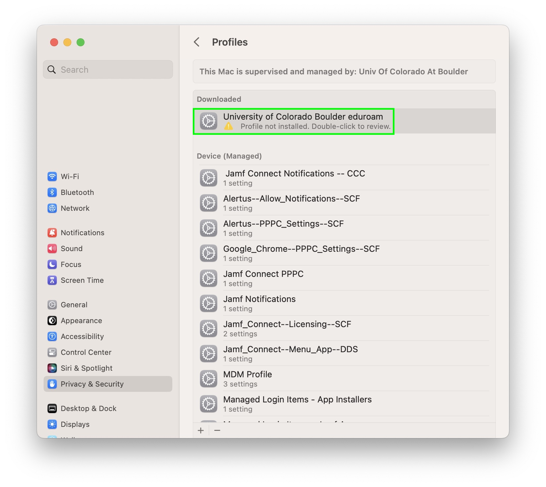Open the Notifications bell icon

point(52,233)
